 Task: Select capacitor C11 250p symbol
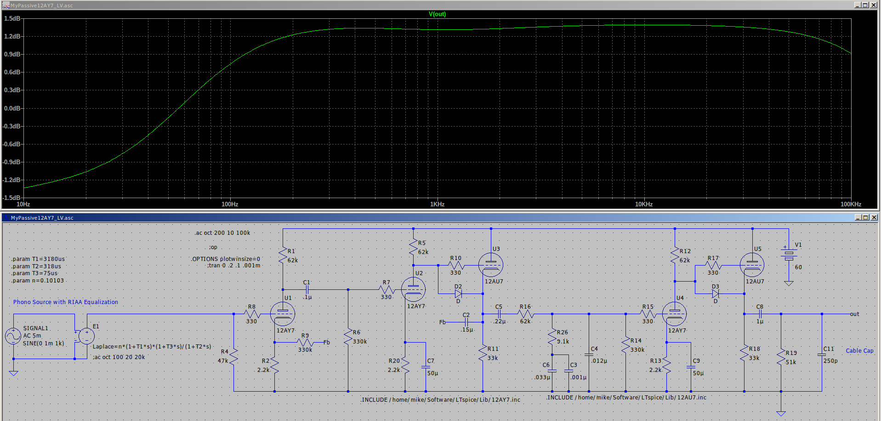822,355
